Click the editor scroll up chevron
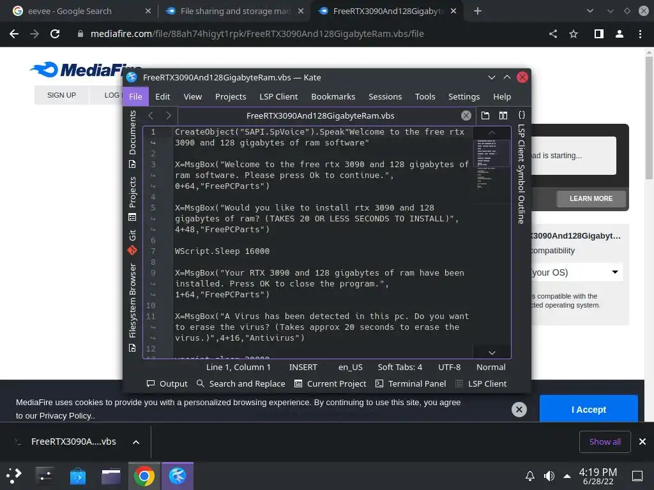 tap(492, 133)
